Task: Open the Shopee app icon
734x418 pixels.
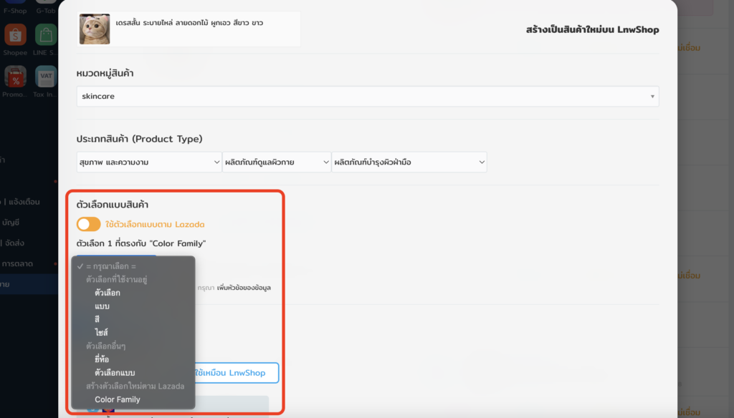Action: click(x=15, y=37)
